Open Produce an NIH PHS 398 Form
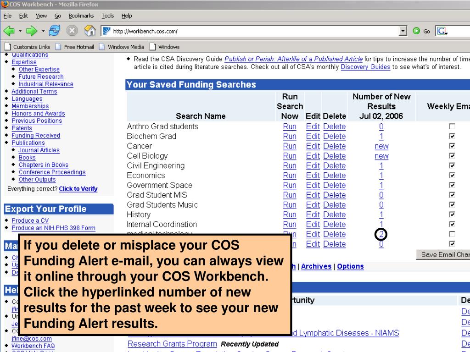Image resolution: width=470 pixels, height=352 pixels. 53,228
